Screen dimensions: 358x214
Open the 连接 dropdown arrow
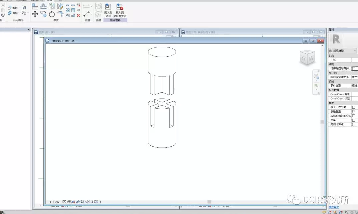[x=20, y=13]
